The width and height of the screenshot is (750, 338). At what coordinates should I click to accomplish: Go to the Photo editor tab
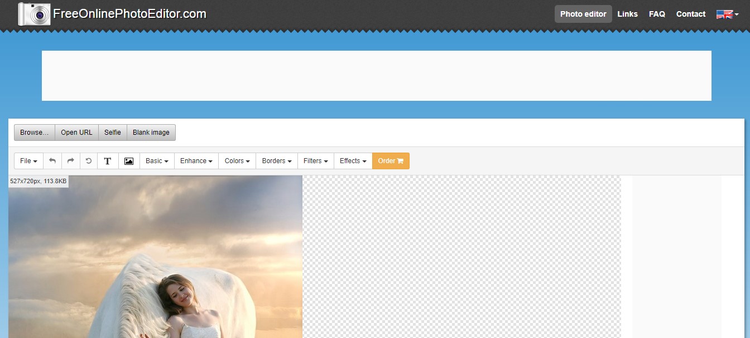583,14
